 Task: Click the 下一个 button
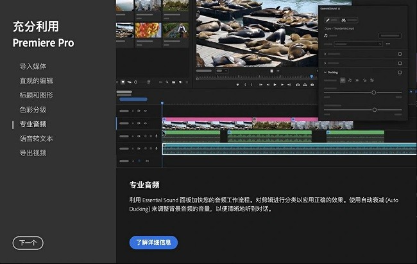click(x=28, y=243)
